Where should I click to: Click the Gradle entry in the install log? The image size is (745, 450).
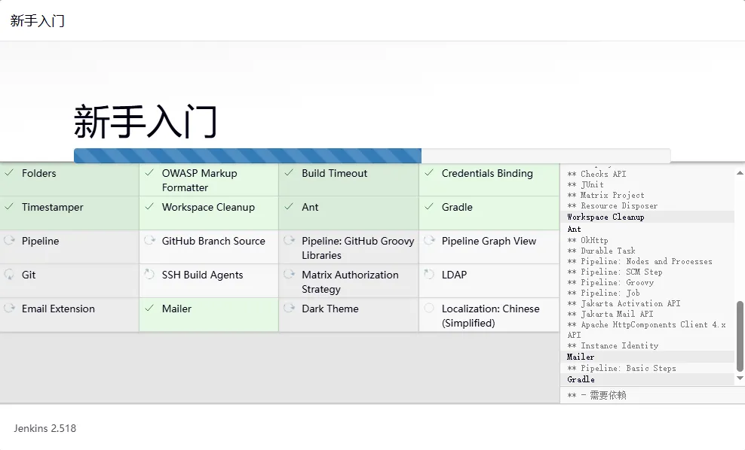(x=581, y=379)
